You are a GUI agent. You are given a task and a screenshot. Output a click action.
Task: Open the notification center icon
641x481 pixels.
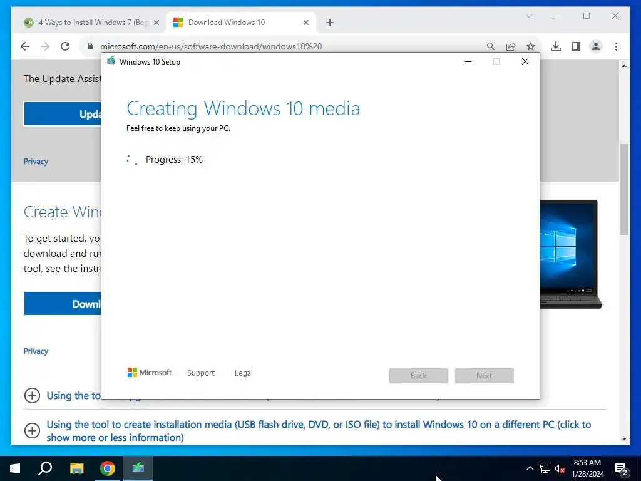pos(622,468)
